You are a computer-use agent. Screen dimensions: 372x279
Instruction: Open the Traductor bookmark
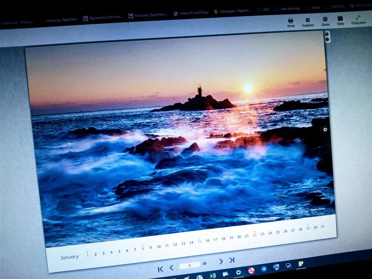[361, 5]
